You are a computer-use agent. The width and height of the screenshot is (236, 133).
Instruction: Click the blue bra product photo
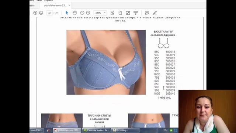point(106,62)
